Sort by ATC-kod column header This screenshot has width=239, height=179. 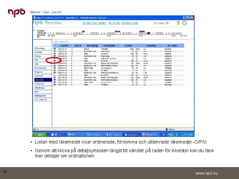click(172, 45)
